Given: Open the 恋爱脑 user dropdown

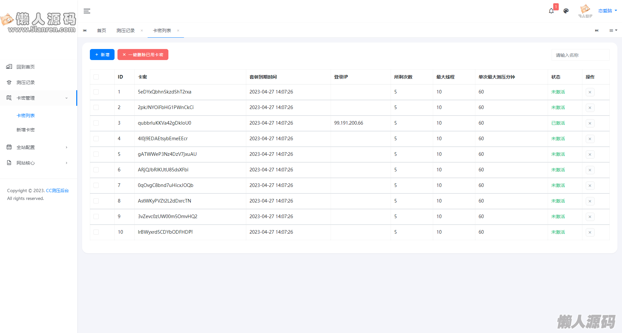Looking at the screenshot, I should [x=607, y=11].
